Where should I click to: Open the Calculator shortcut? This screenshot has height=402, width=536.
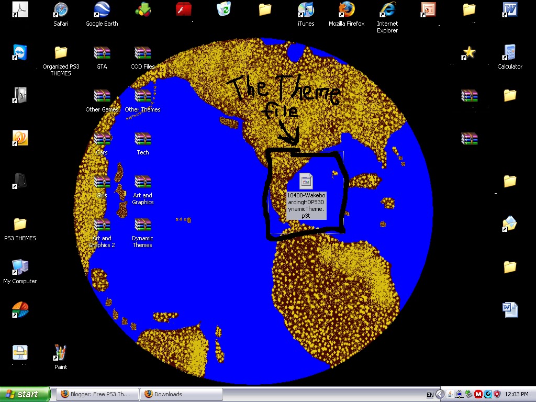[510, 57]
